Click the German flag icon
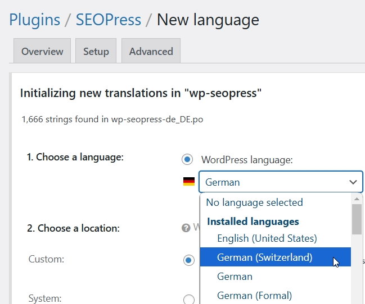Viewport: 365px width, 304px height. click(x=189, y=182)
